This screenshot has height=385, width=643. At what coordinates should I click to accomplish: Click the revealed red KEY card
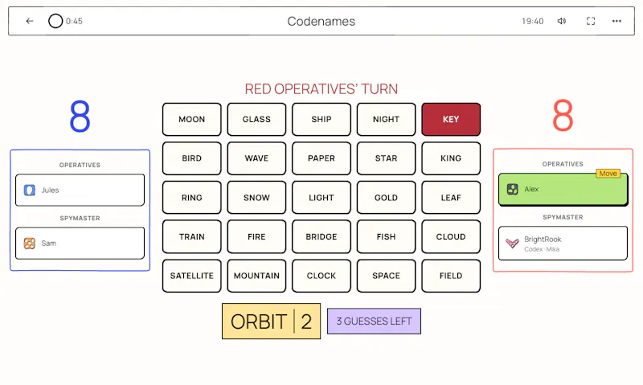tap(451, 119)
